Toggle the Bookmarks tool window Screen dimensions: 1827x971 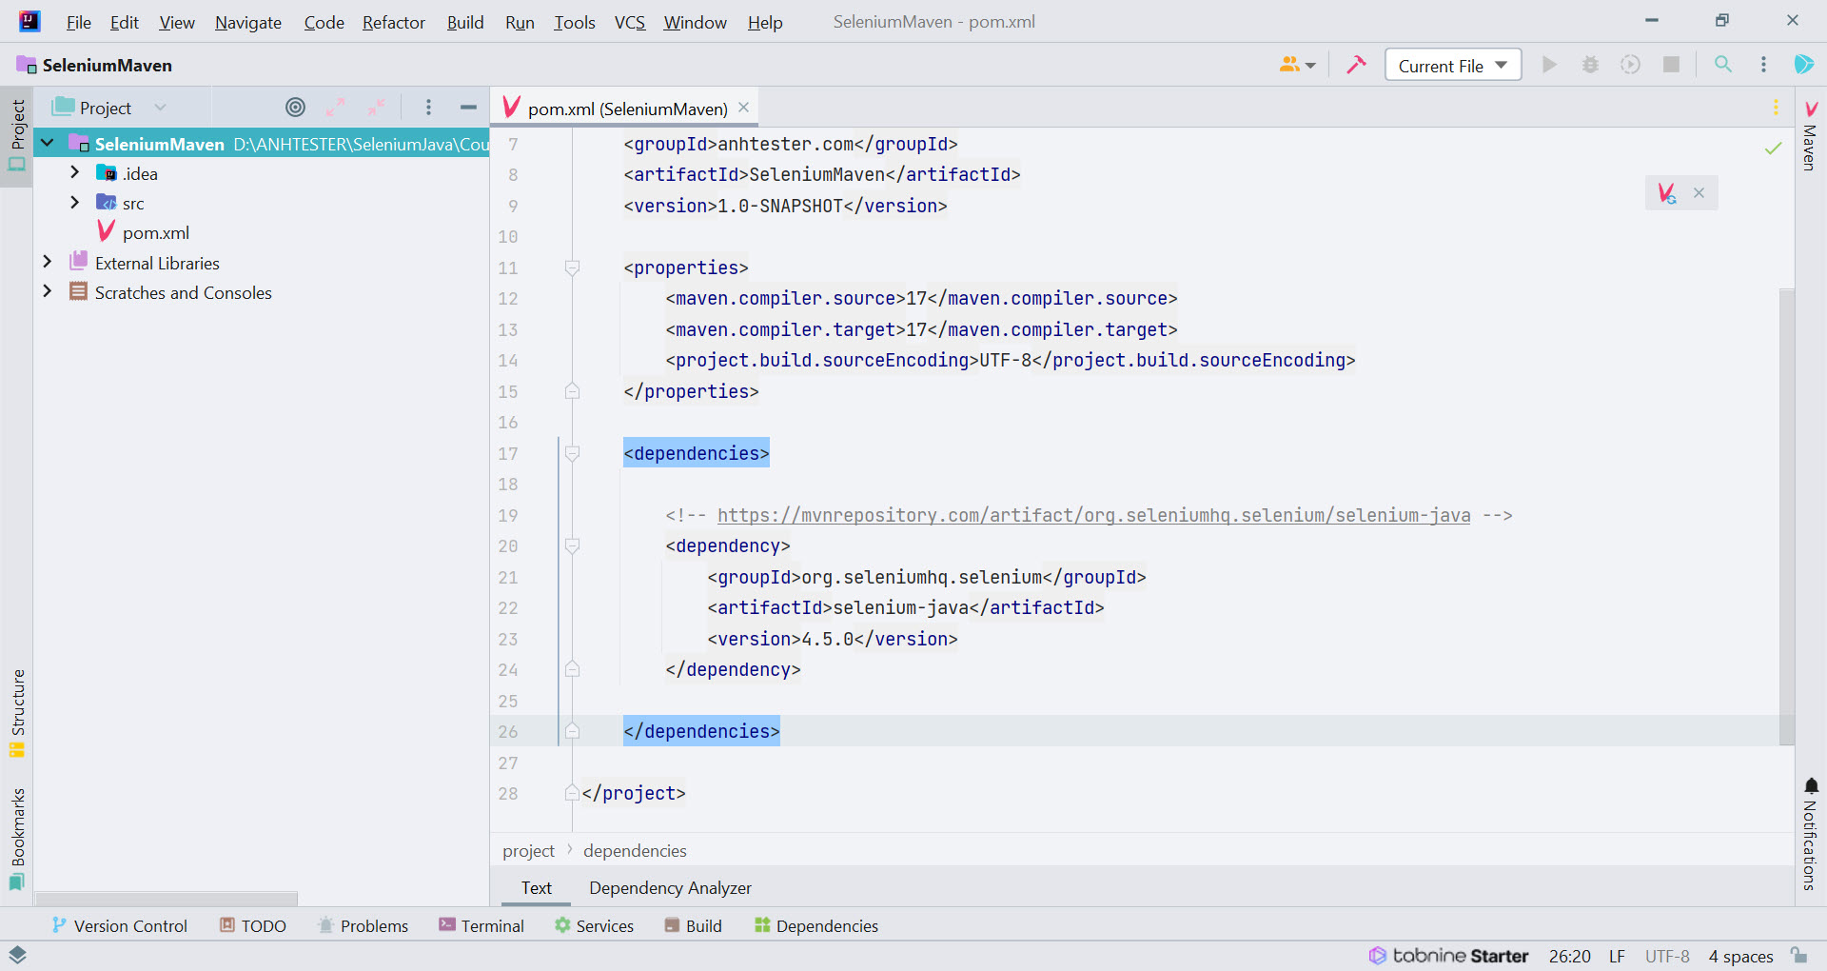click(x=17, y=839)
